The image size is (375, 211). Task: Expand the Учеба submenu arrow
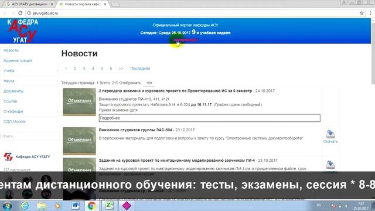(57, 71)
